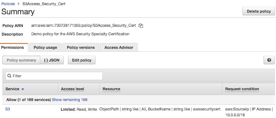Switch to the Policy summary view

pyautogui.click(x=21, y=60)
